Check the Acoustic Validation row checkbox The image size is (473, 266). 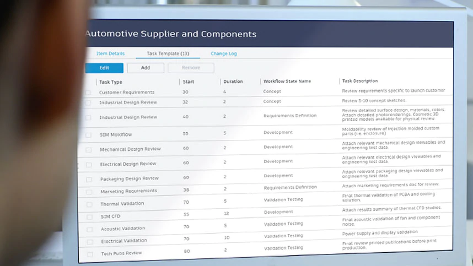pyautogui.click(x=89, y=229)
